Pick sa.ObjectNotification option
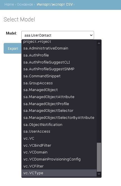Image resolution: width=121 pixels, height=186 pixels. point(59,124)
